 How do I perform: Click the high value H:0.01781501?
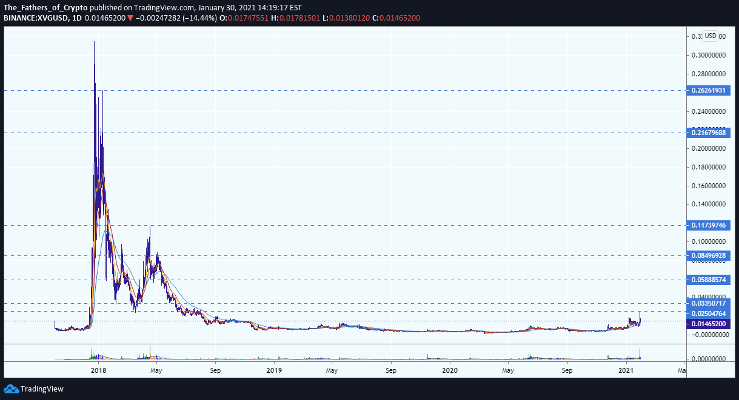296,18
